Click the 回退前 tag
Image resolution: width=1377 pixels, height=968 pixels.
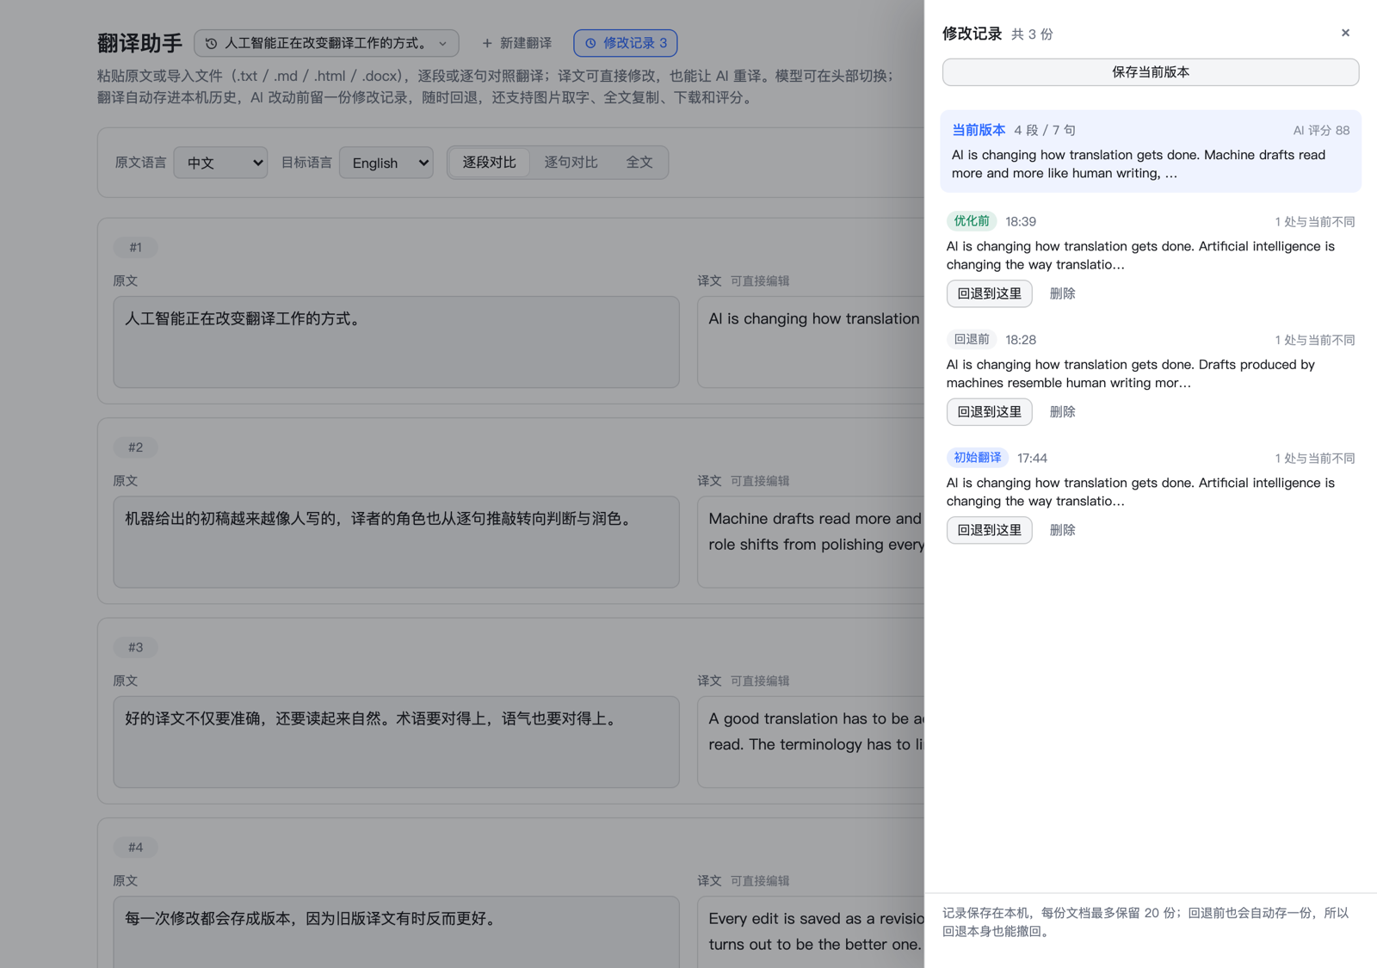pos(972,340)
